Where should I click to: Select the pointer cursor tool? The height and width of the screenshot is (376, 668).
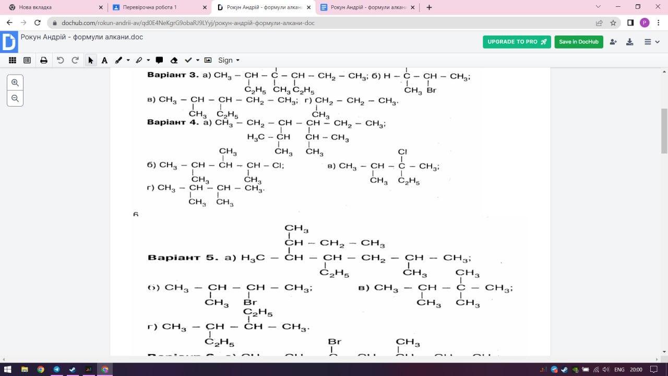pos(90,60)
